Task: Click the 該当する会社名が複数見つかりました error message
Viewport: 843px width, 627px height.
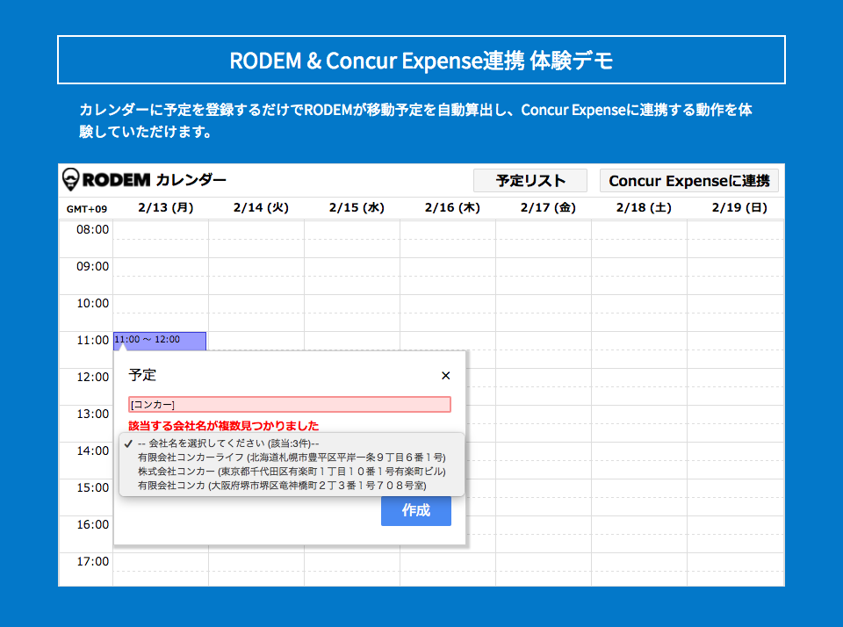Action: (224, 426)
